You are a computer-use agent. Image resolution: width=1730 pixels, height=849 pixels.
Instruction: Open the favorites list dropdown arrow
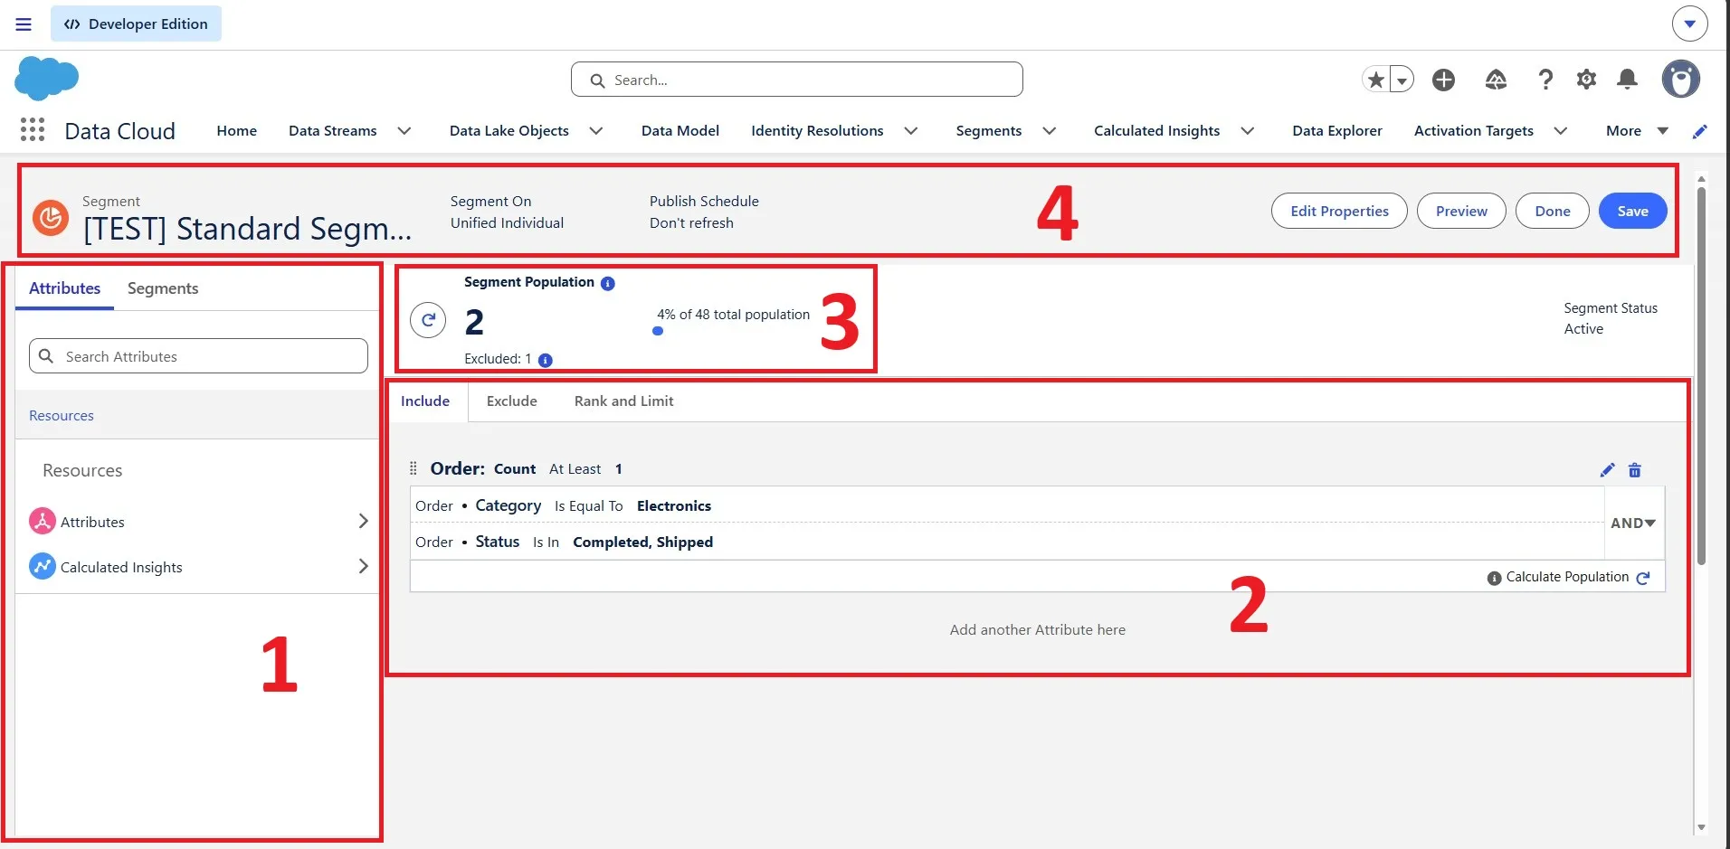[x=1402, y=80]
